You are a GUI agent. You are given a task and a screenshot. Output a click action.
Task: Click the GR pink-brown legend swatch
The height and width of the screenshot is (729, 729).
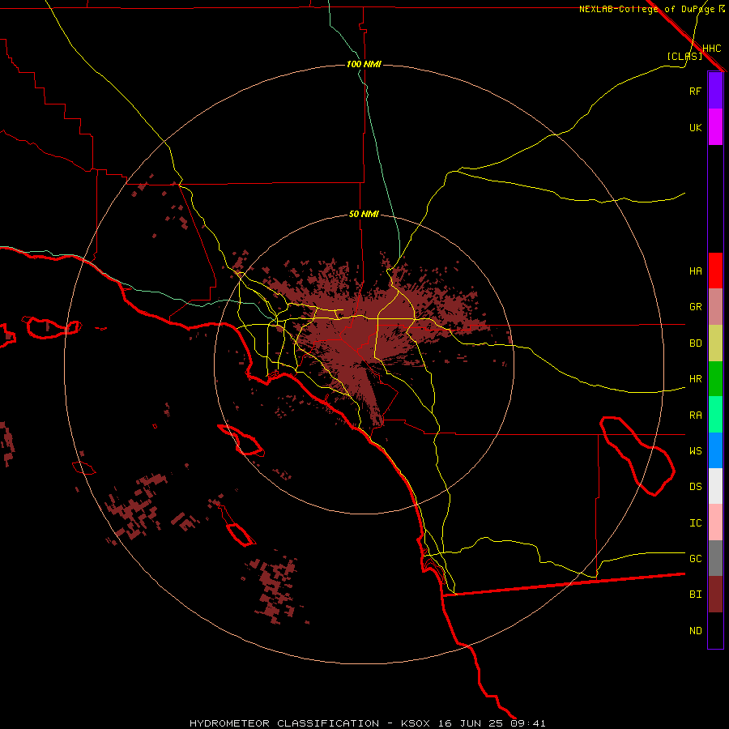click(715, 307)
